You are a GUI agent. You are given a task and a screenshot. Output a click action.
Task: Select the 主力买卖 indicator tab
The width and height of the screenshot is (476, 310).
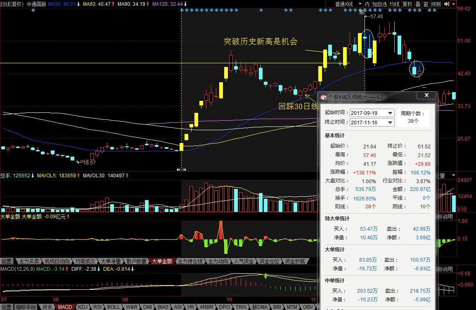(x=29, y=261)
